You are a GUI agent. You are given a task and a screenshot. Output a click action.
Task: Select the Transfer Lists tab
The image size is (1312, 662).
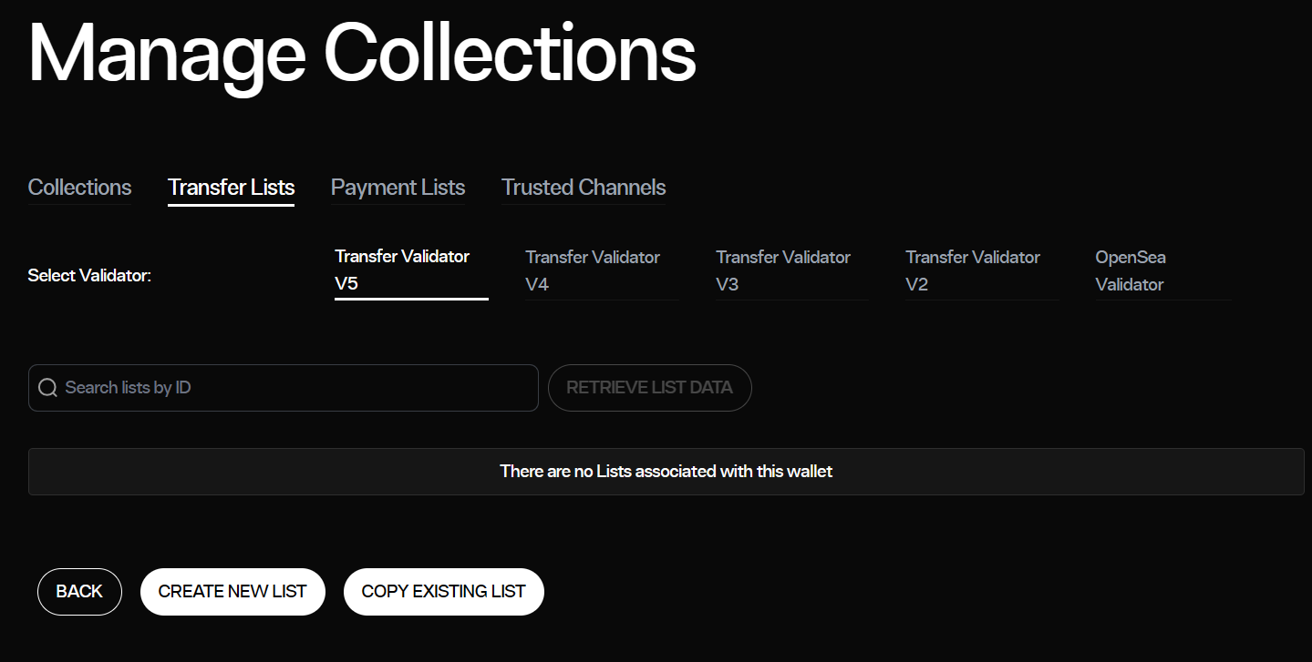231,188
